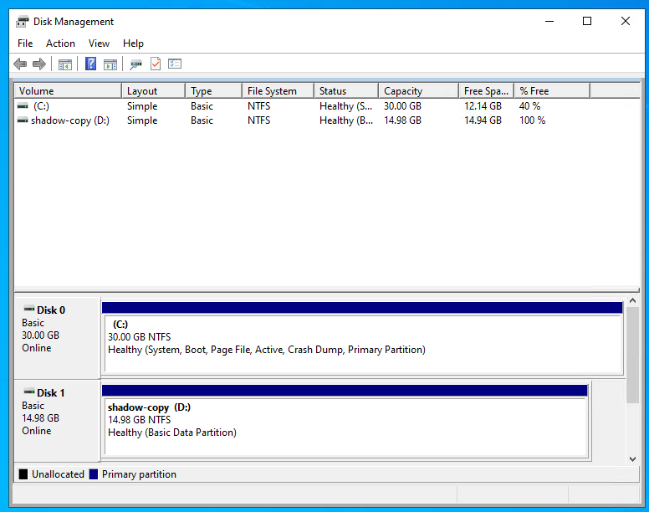
Task: Click the 14.94 GB free space cell
Action: tap(483, 120)
